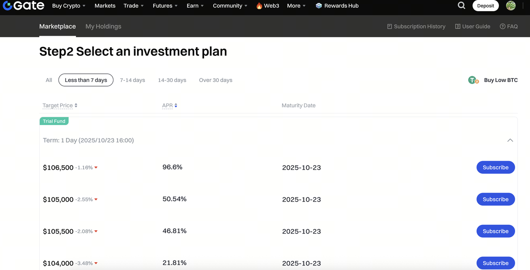The image size is (530, 270).
Task: Sort by Target Price column header
Action: [x=58, y=106]
